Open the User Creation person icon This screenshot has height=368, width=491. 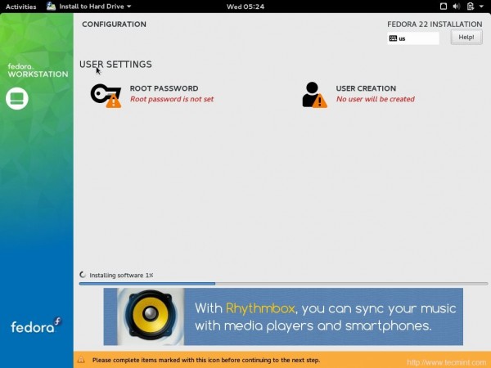point(314,95)
